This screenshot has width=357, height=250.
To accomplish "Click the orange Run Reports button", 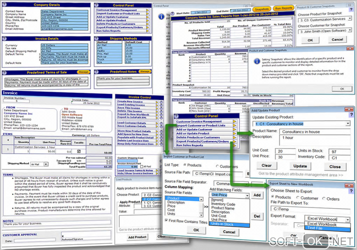I will point(284,8).
